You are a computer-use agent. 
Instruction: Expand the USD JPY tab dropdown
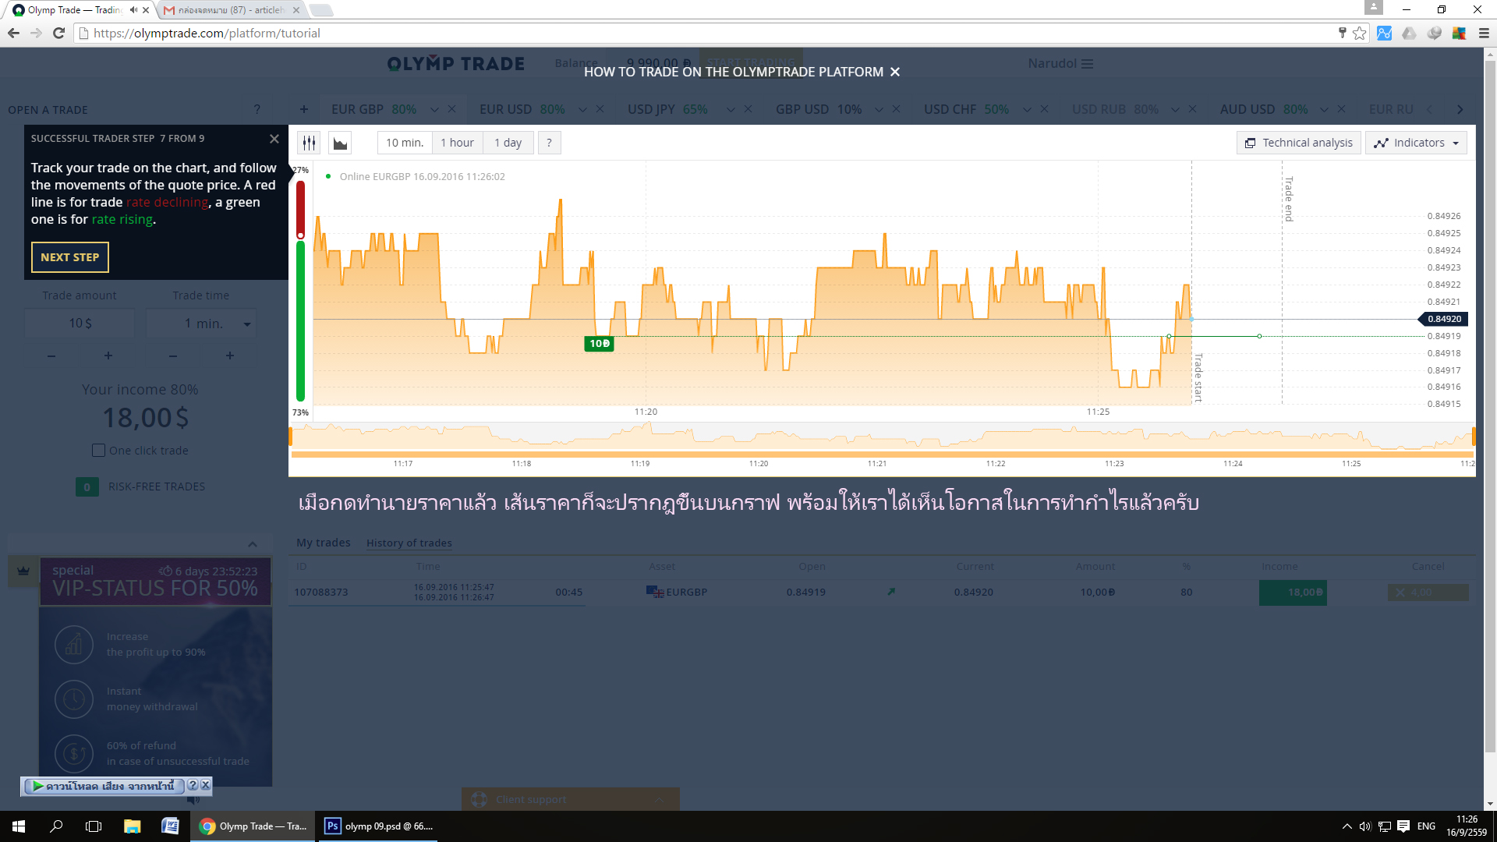[731, 109]
